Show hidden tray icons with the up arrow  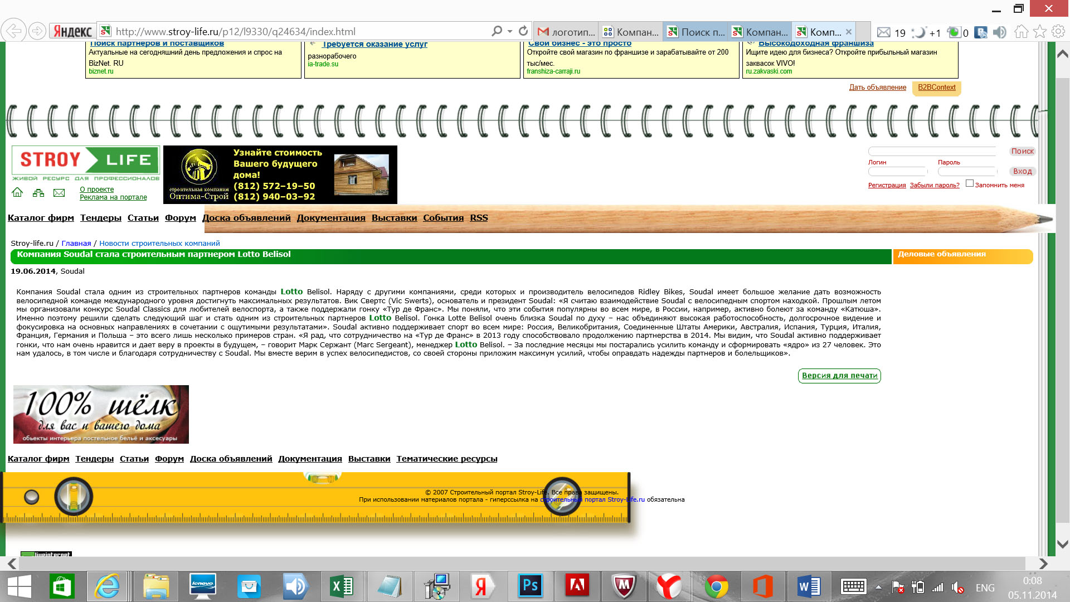click(878, 587)
